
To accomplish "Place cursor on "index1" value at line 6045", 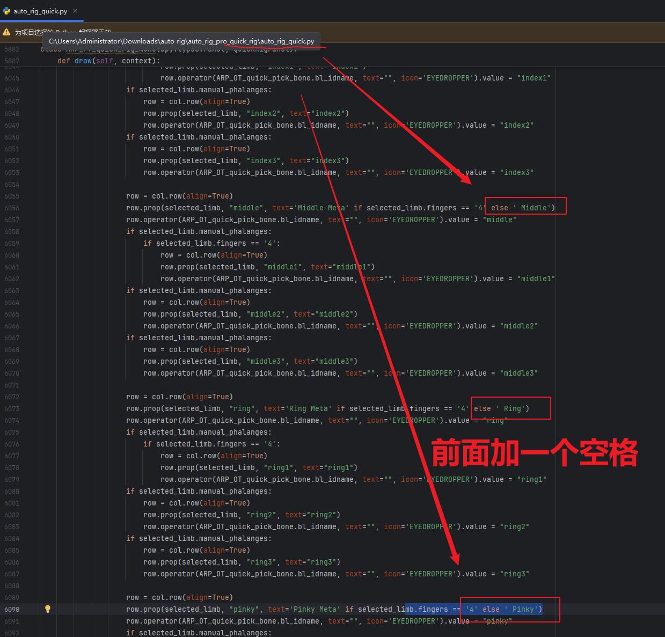I will pos(534,78).
